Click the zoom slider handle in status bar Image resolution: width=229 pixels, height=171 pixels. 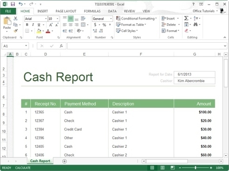[196, 168]
